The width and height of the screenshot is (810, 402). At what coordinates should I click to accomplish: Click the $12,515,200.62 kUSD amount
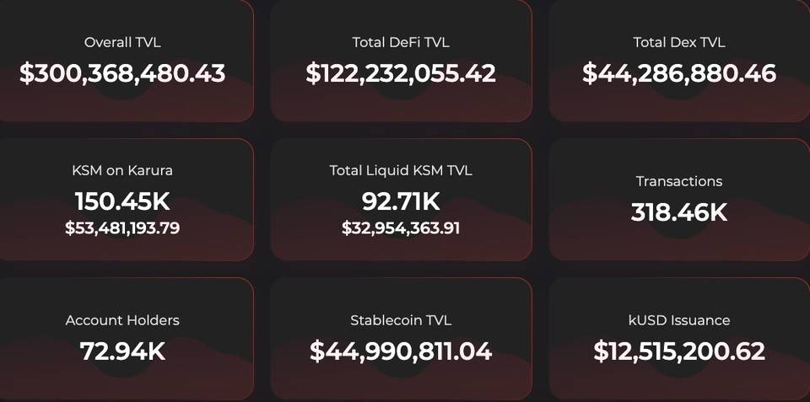coord(679,351)
